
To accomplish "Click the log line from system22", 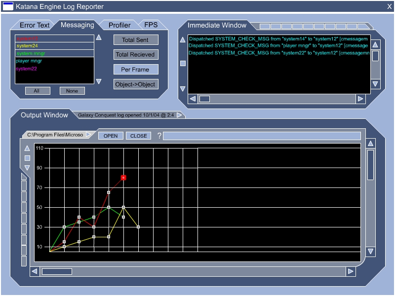I will tap(279, 53).
